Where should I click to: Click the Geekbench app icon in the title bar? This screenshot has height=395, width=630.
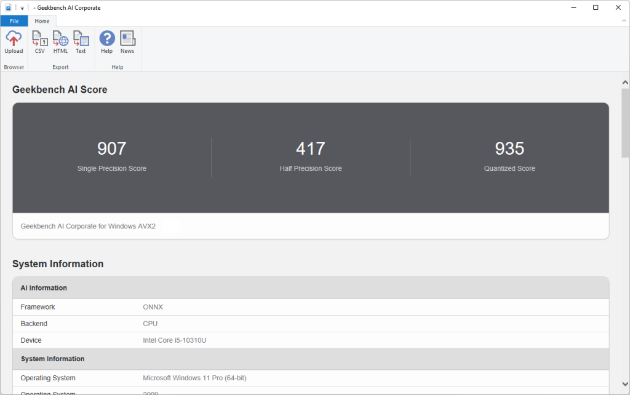coord(7,7)
